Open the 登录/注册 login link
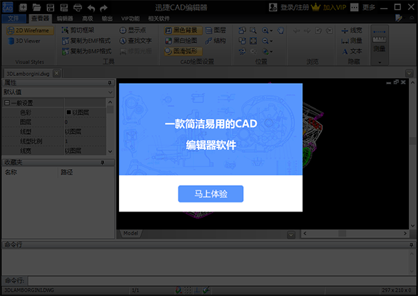This screenshot has width=418, height=296. click(x=289, y=7)
